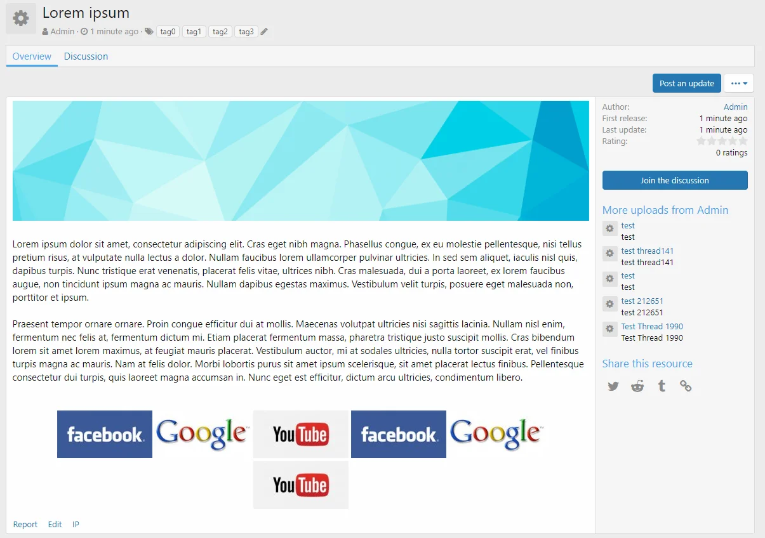This screenshot has height=538, width=765.
Task: Open the three-dots more options dropdown
Action: point(738,83)
